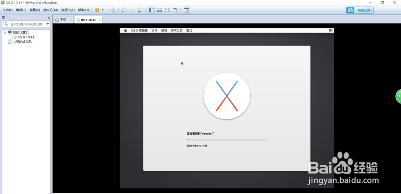Viewport: 401px width, 194px height.
Task: Open the guest 编辑 menu
Action: (164, 30)
